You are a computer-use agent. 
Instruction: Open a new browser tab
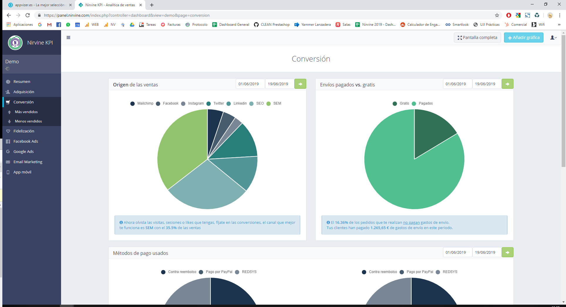pos(152,5)
